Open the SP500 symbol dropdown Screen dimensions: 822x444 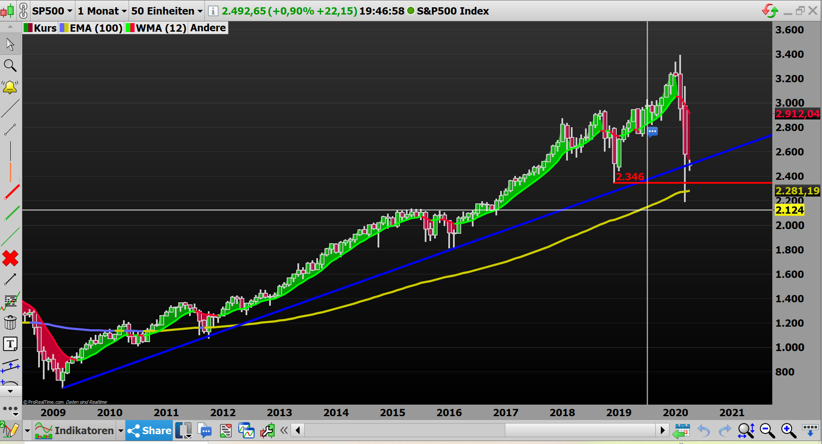[x=52, y=11]
